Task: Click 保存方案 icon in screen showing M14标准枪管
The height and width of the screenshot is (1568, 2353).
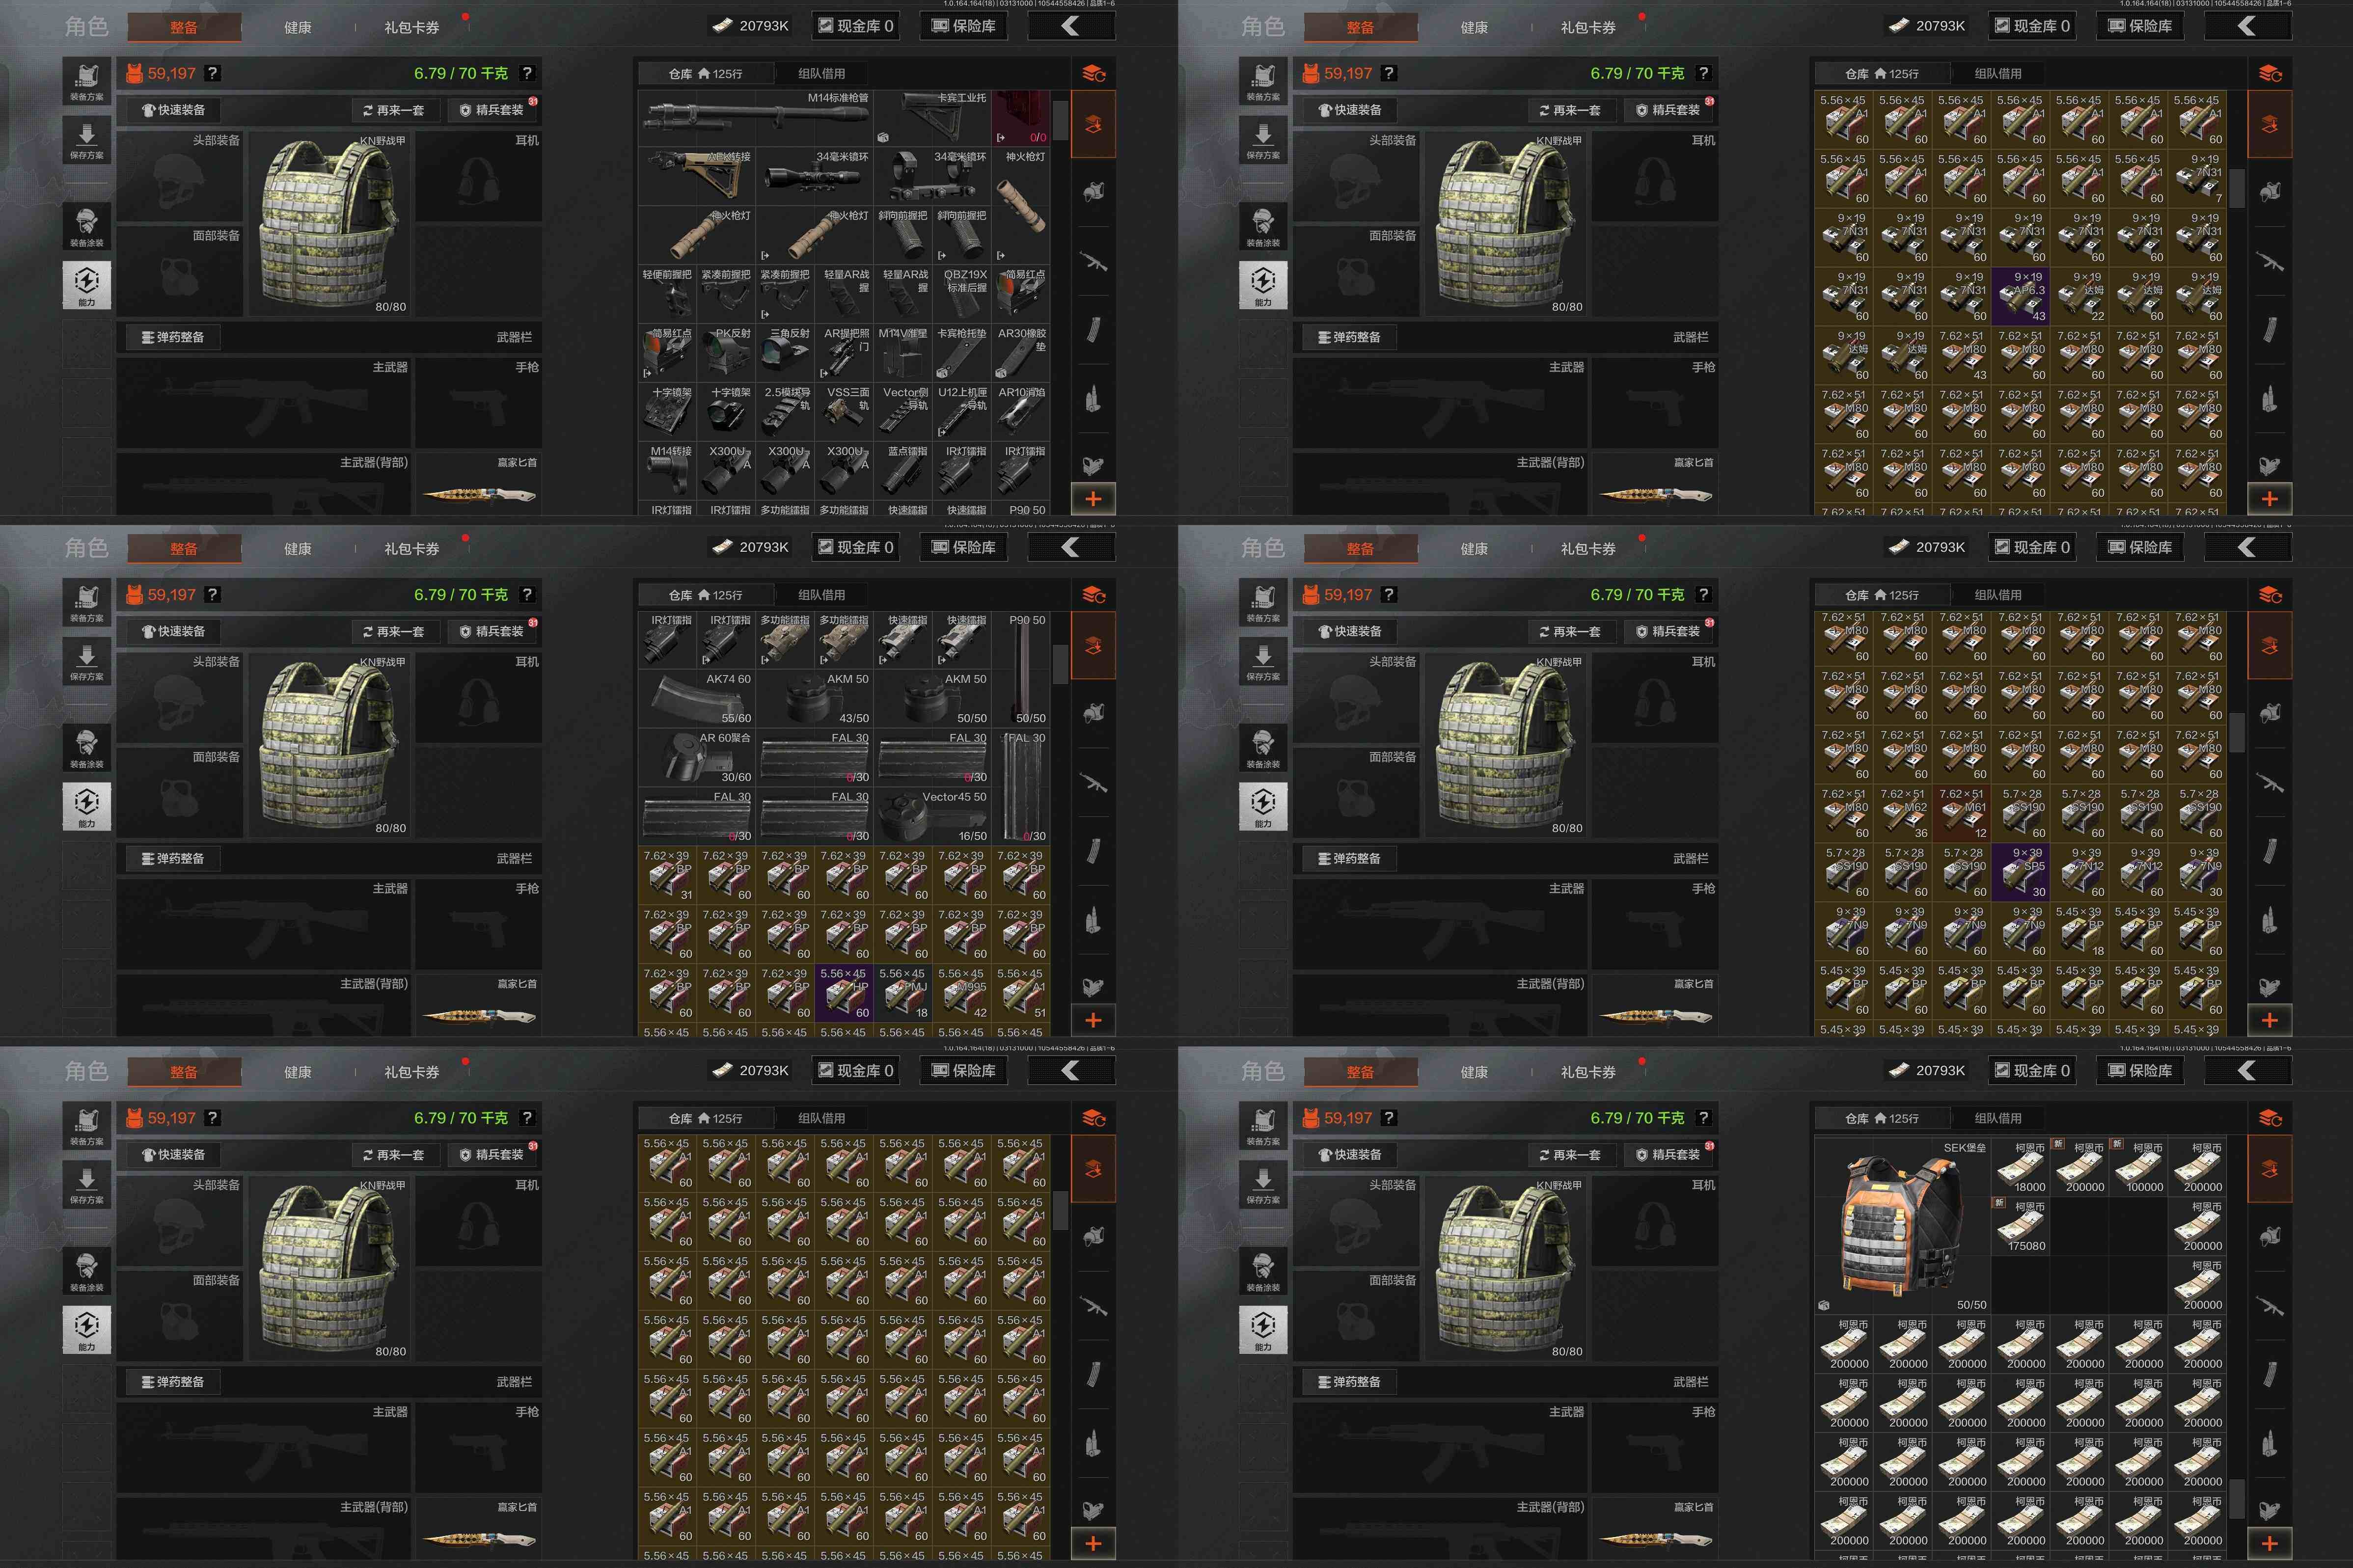Action: [87, 139]
